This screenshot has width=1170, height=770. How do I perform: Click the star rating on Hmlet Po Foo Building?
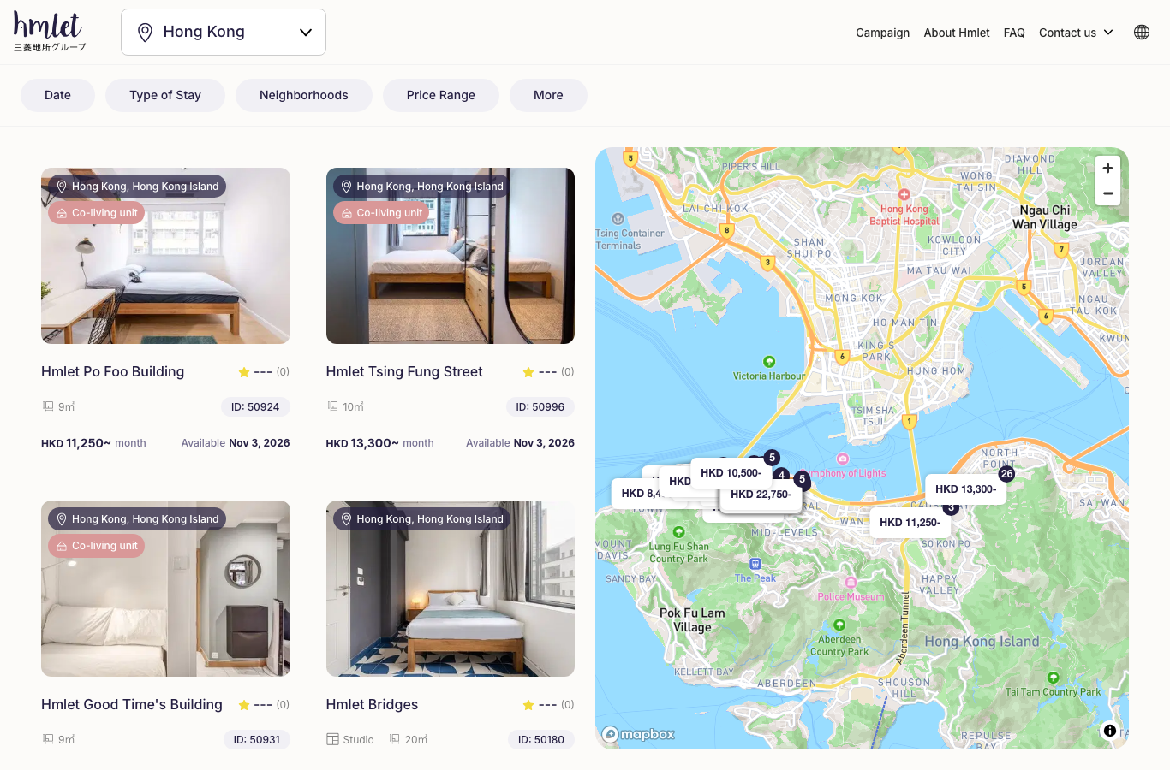(x=264, y=372)
